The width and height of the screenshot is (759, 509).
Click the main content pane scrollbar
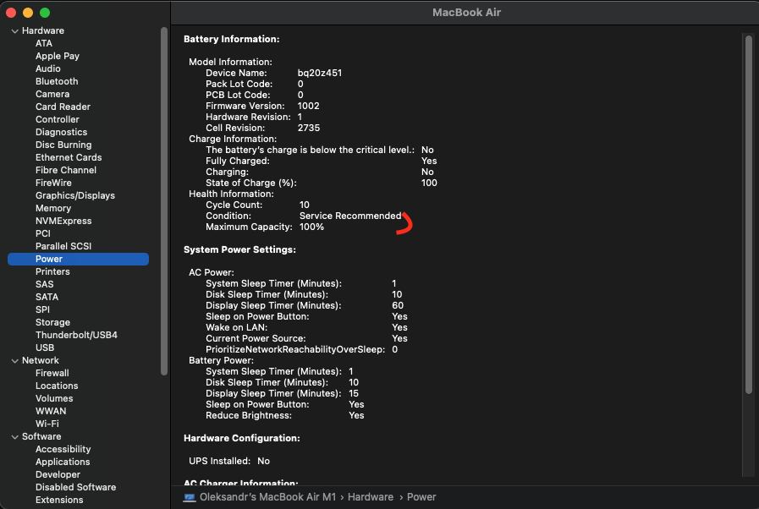pos(748,211)
